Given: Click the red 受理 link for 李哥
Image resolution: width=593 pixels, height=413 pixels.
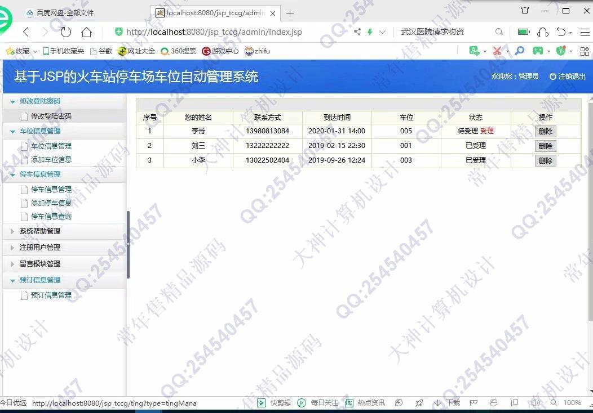Looking at the screenshot, I should [x=486, y=131].
